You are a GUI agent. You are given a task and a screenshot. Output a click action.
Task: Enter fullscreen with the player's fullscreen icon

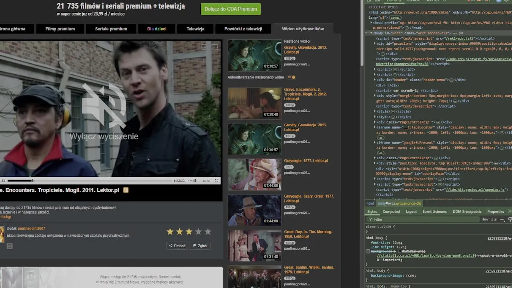pyautogui.click(x=217, y=181)
